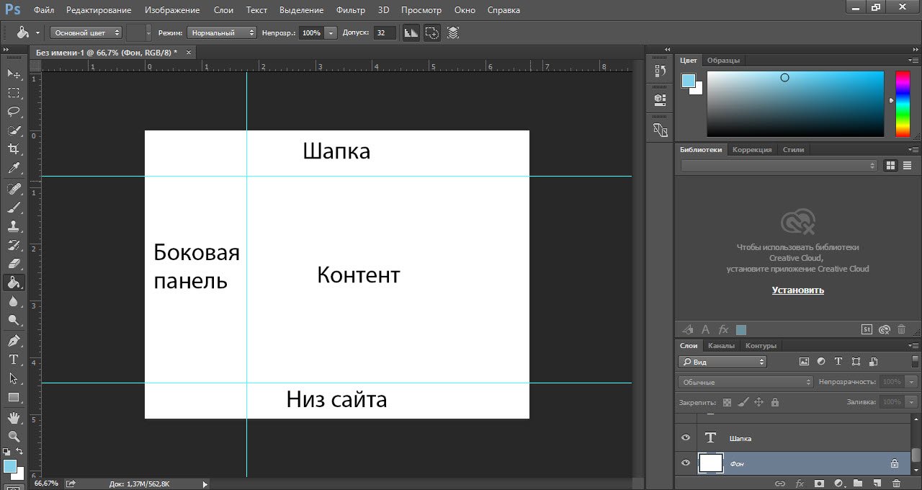Click the Допуск tolerance input field
This screenshot has width=922, height=490.
[x=384, y=32]
